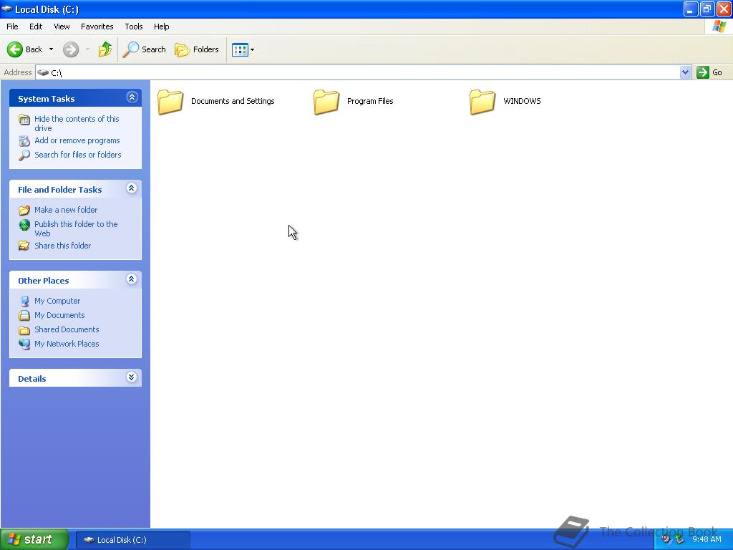Click the leftmost system tray icon

[666, 539]
